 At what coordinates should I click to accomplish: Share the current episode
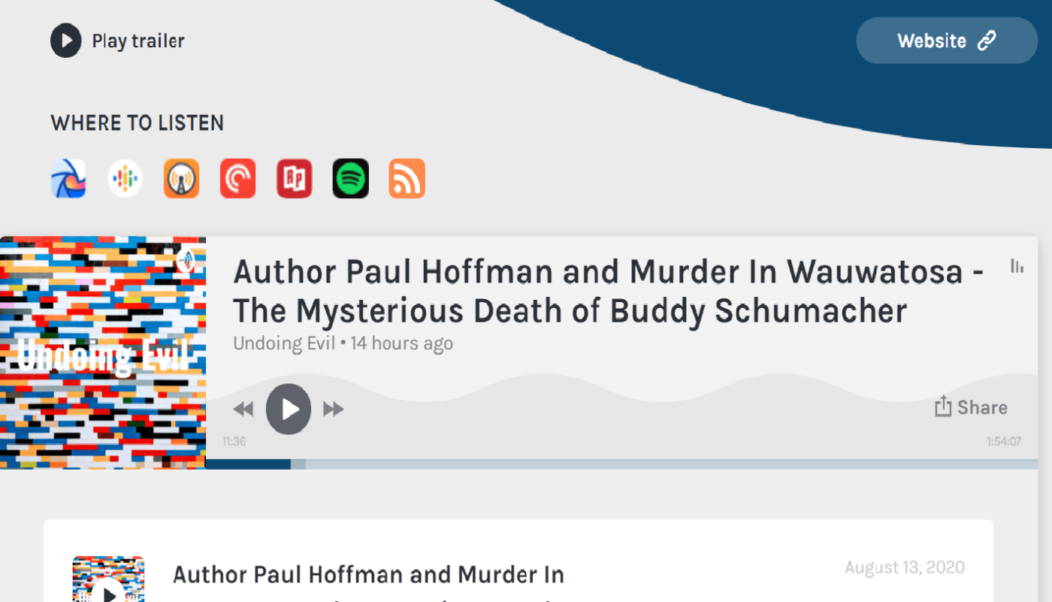(970, 407)
